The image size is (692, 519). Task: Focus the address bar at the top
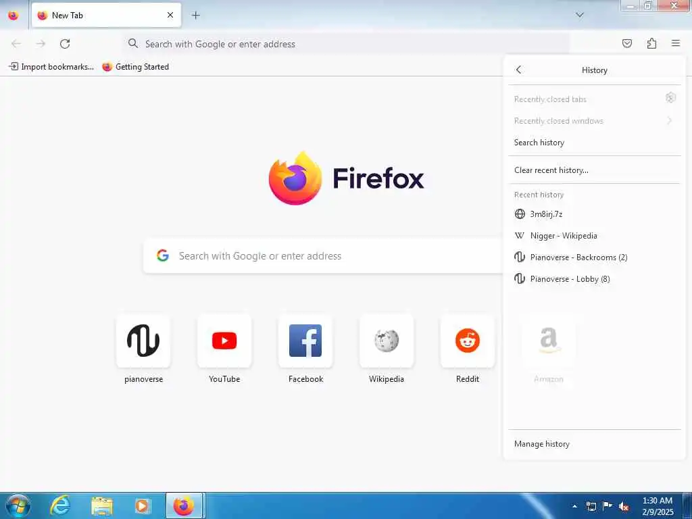tap(346, 44)
